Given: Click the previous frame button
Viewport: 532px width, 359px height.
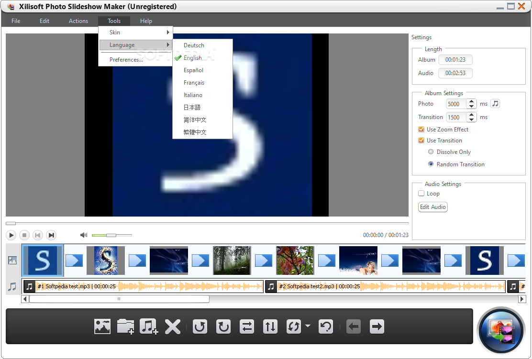Looking at the screenshot, I should [38, 235].
